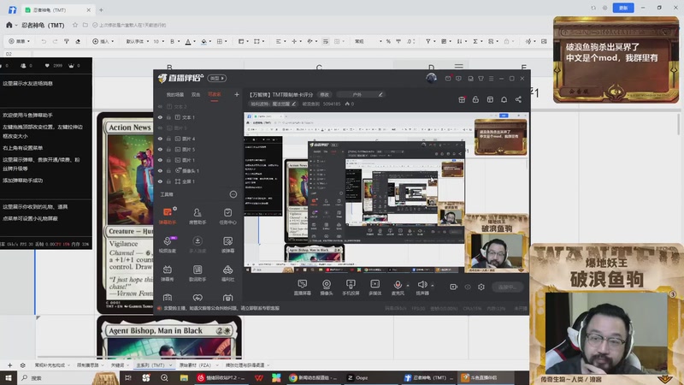684x385 pixels.
Task: Click the blue 更新 update button
Action: 623,8
